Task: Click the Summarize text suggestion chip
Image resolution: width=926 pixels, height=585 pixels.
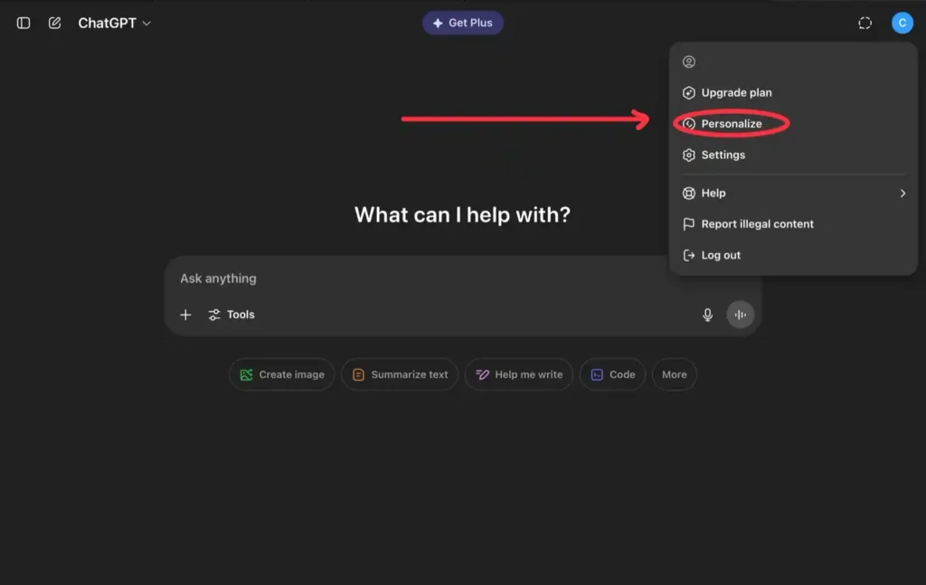Action: (400, 374)
